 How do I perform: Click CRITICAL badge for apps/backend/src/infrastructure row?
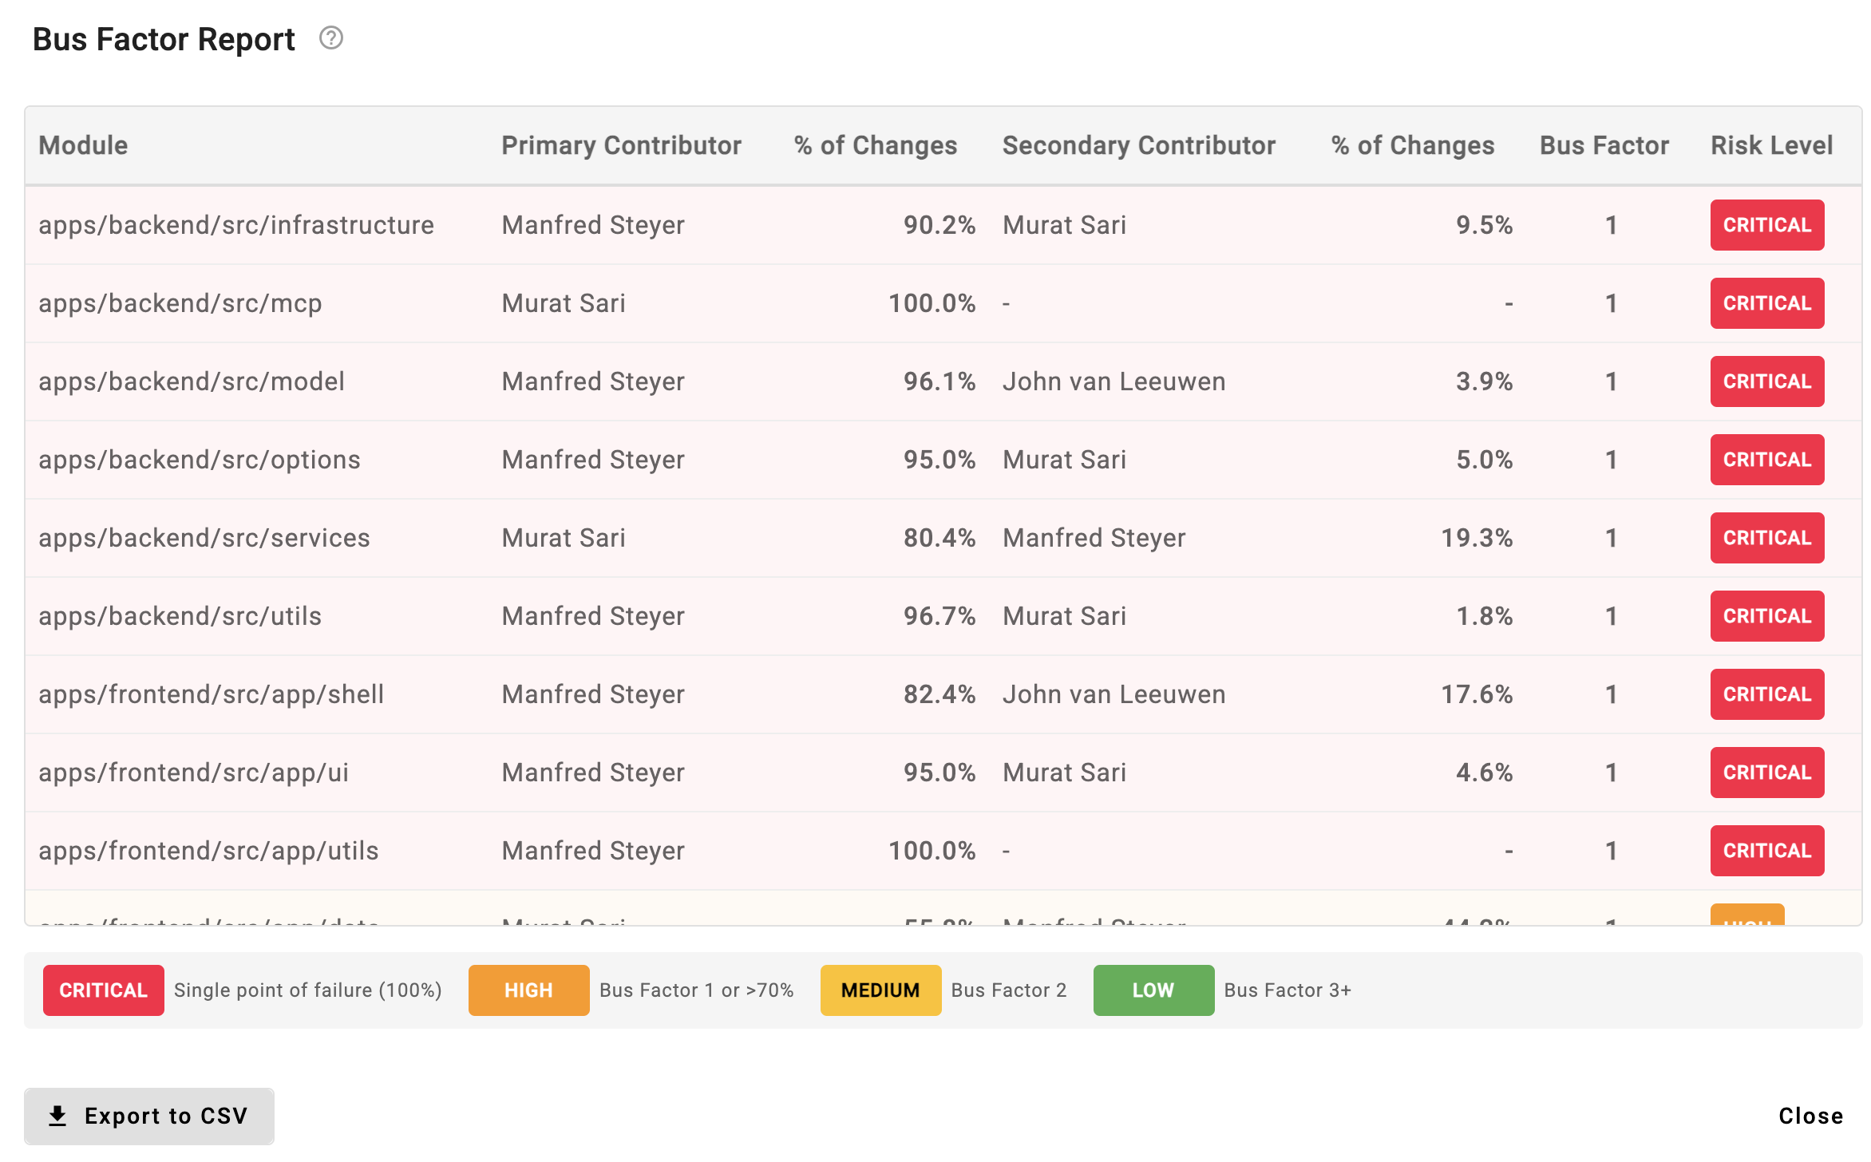coord(1766,225)
